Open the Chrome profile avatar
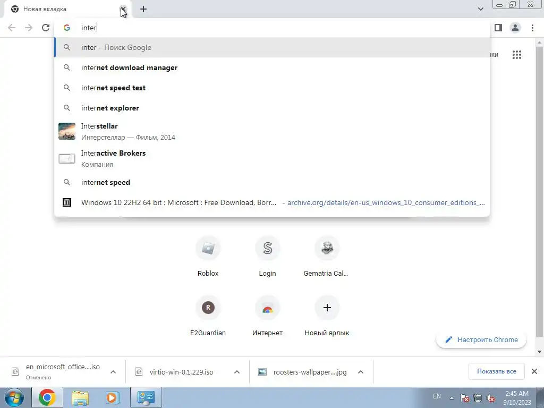This screenshot has height=408, width=544. pos(515,28)
